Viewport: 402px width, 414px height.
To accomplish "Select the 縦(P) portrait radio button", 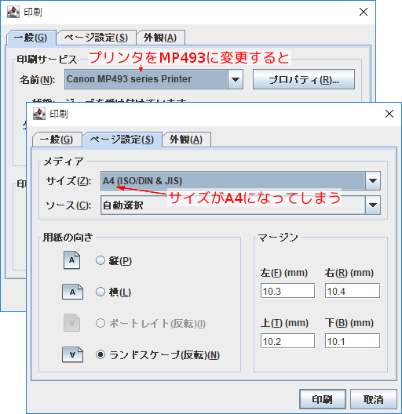I will pyautogui.click(x=100, y=260).
